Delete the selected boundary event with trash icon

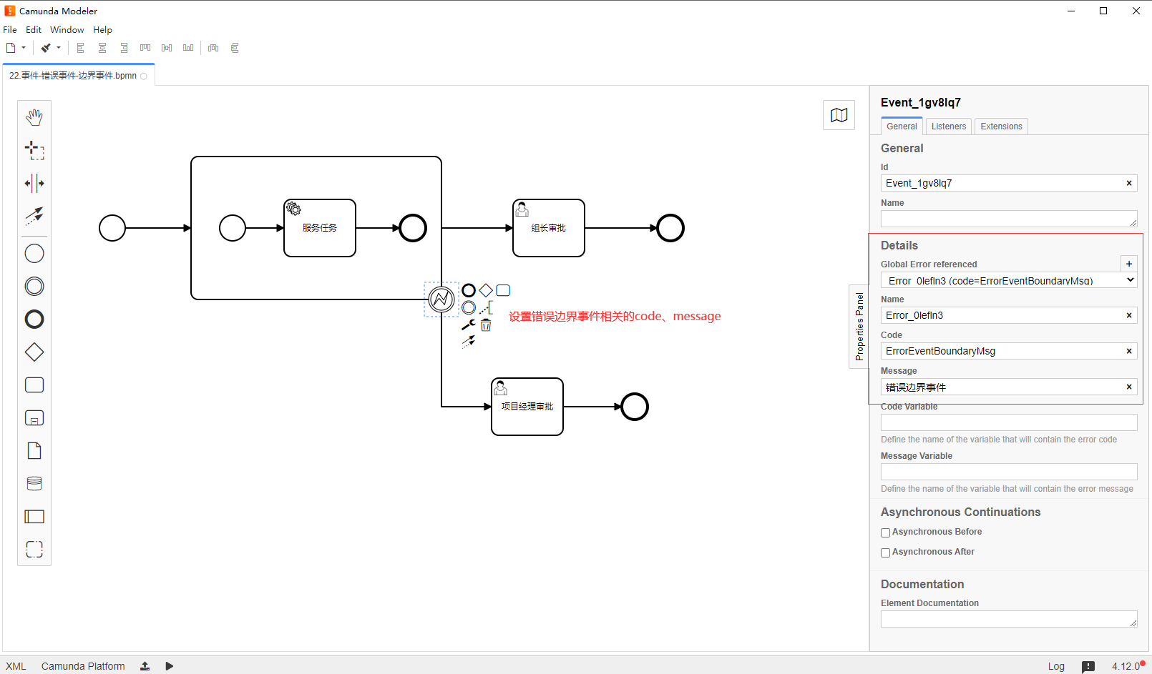pos(486,325)
